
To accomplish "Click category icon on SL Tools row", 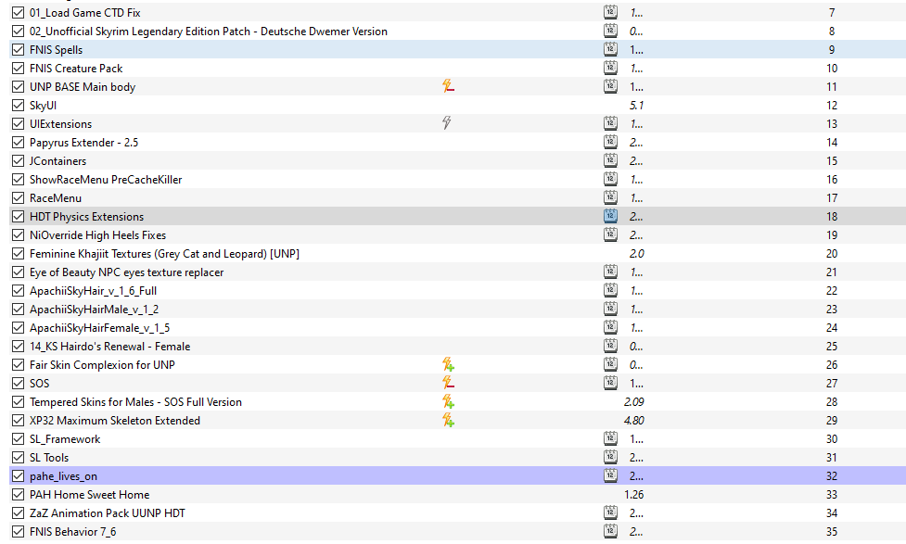I will 610,457.
